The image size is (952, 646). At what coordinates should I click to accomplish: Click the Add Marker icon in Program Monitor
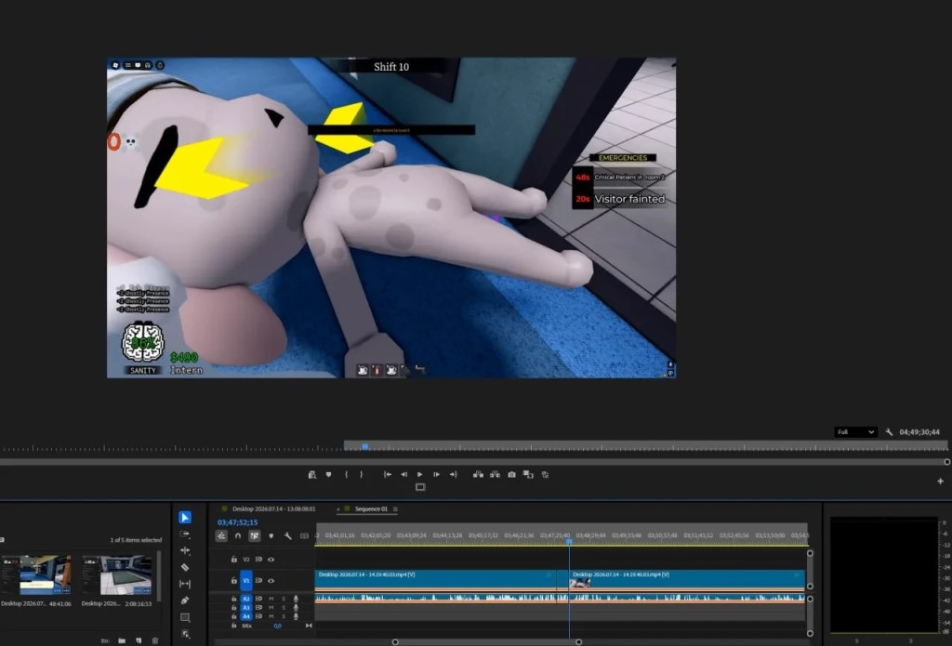328,475
